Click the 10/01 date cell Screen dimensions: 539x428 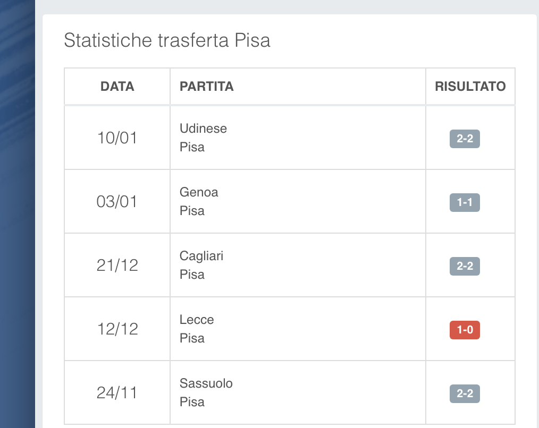tap(117, 138)
